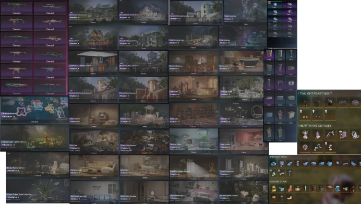Open the red lounge chairs room card

(x=194, y=115)
